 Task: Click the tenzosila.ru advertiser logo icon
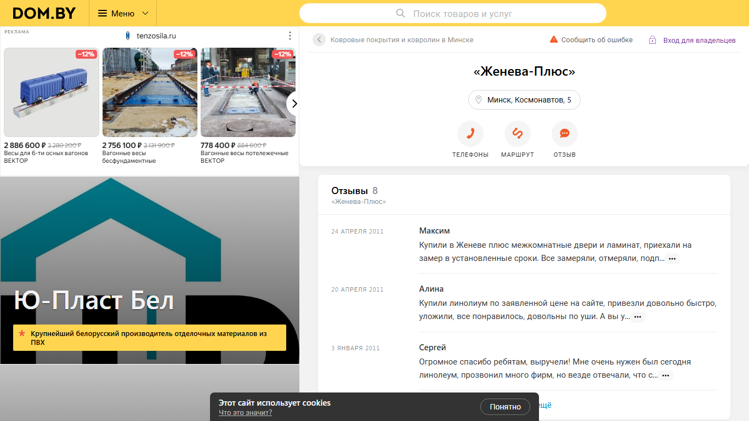click(128, 36)
